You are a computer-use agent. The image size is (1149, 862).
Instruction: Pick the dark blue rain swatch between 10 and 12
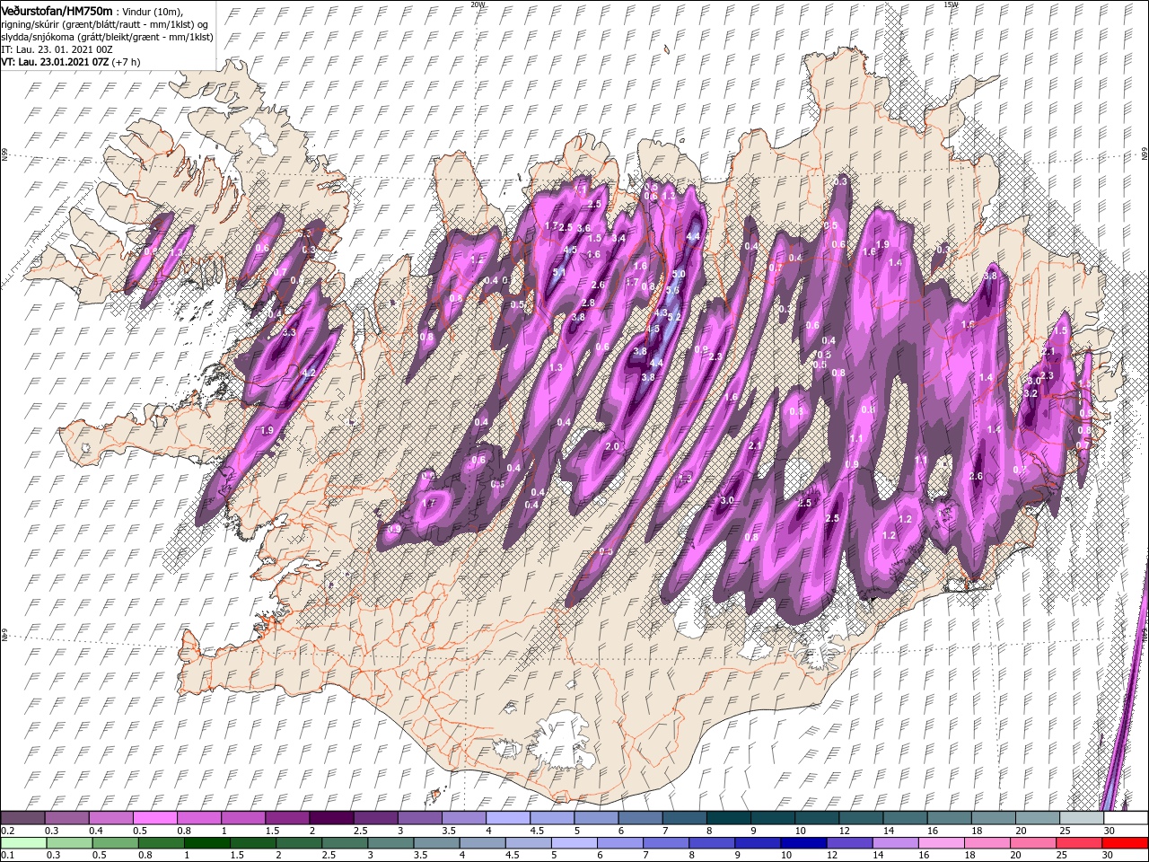[x=803, y=843]
